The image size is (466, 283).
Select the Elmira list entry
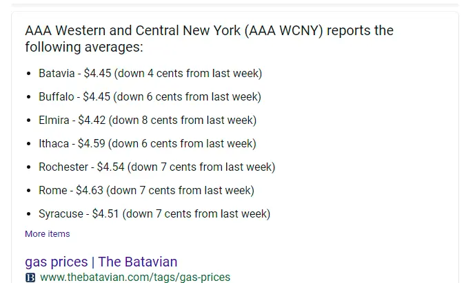148,120
